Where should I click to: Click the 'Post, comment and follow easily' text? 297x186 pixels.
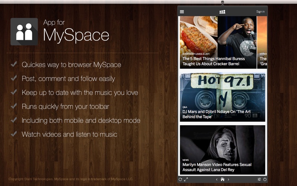coord(68,79)
